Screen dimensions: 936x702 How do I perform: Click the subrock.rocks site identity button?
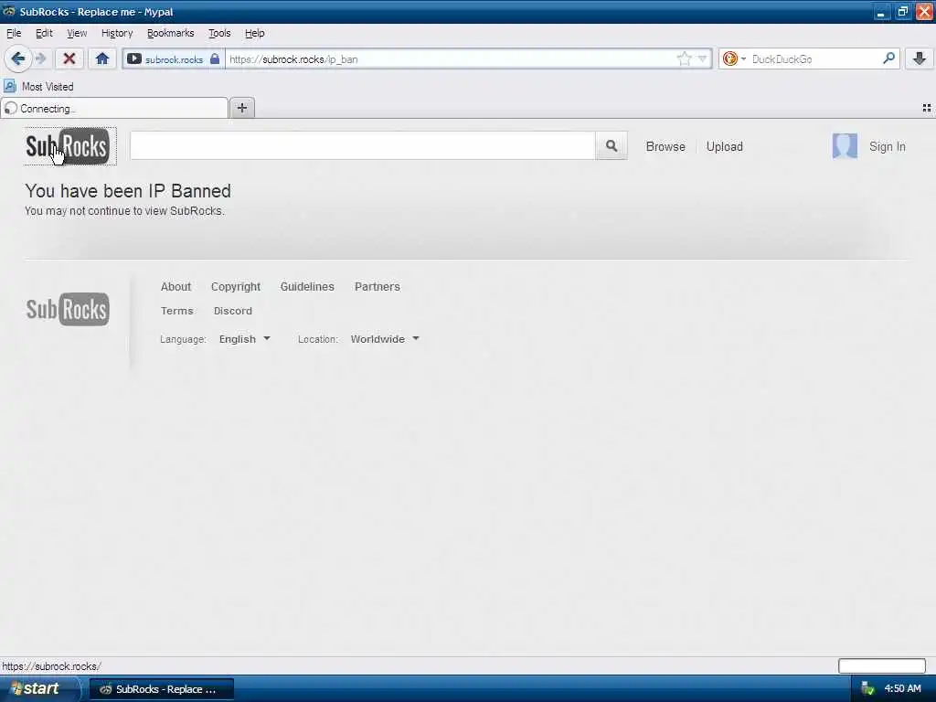pos(173,59)
